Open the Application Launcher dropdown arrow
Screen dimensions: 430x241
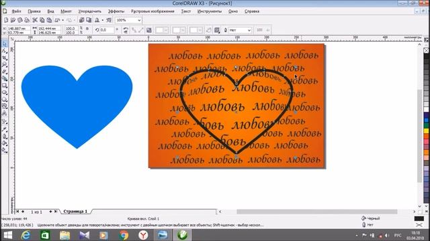pyautogui.click(x=103, y=20)
